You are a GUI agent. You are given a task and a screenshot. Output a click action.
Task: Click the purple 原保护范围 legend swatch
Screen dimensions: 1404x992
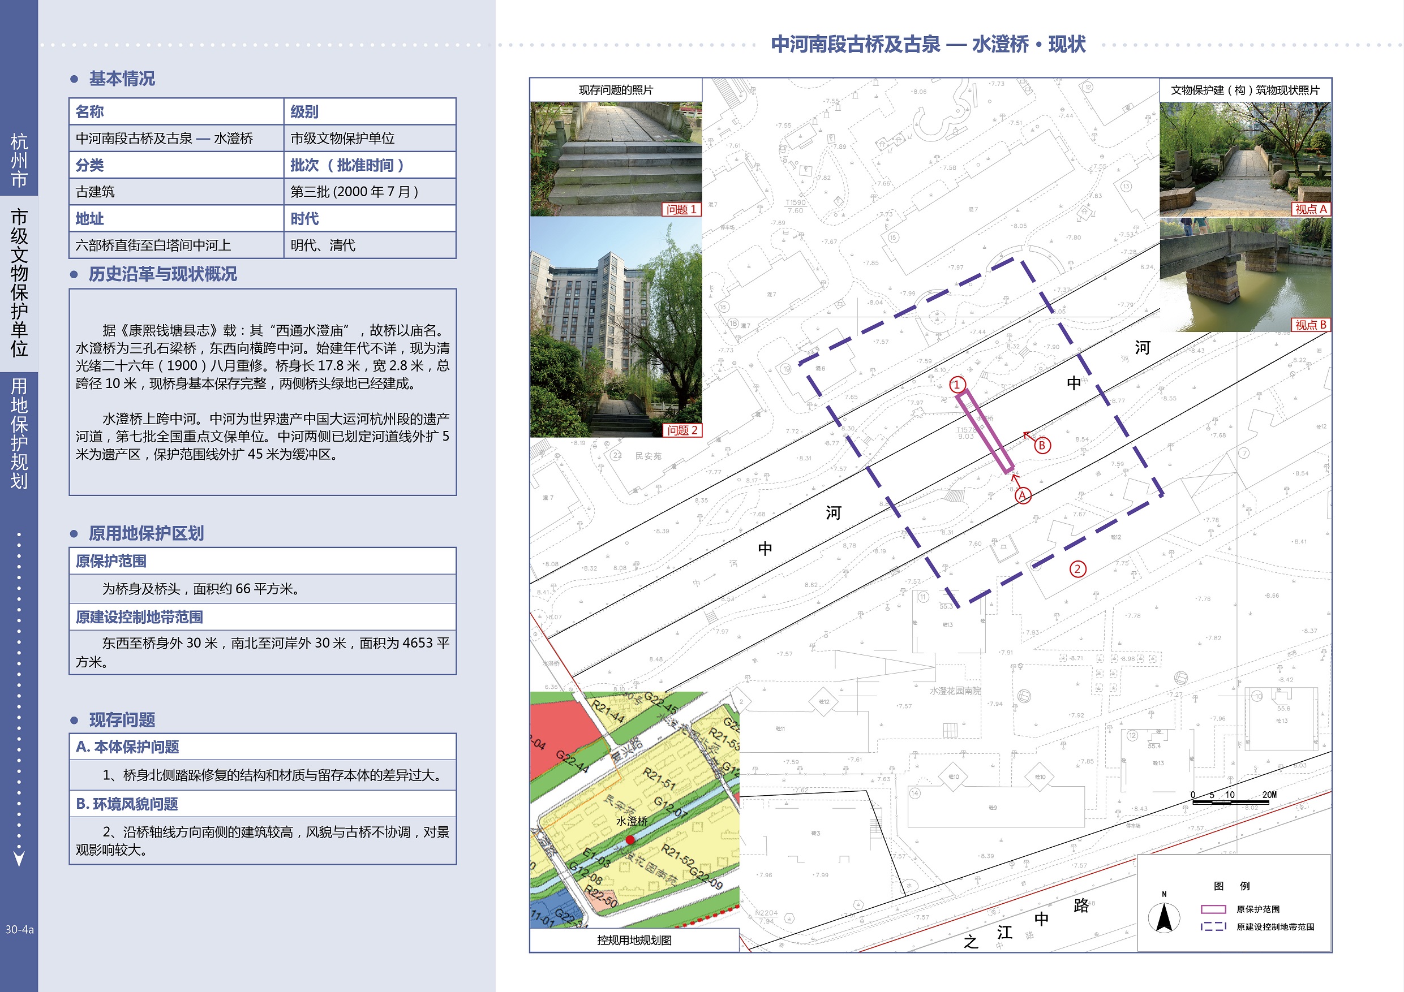tap(1213, 909)
